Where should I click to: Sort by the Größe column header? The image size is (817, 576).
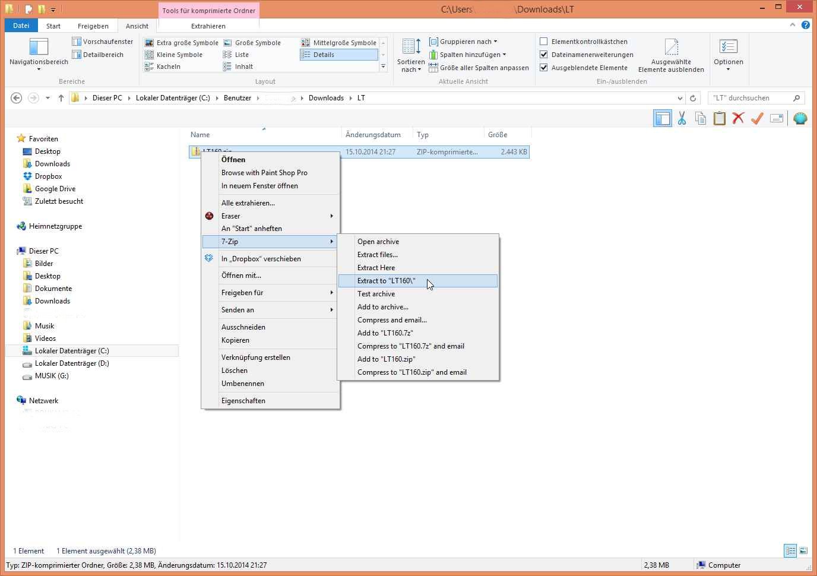[508, 135]
